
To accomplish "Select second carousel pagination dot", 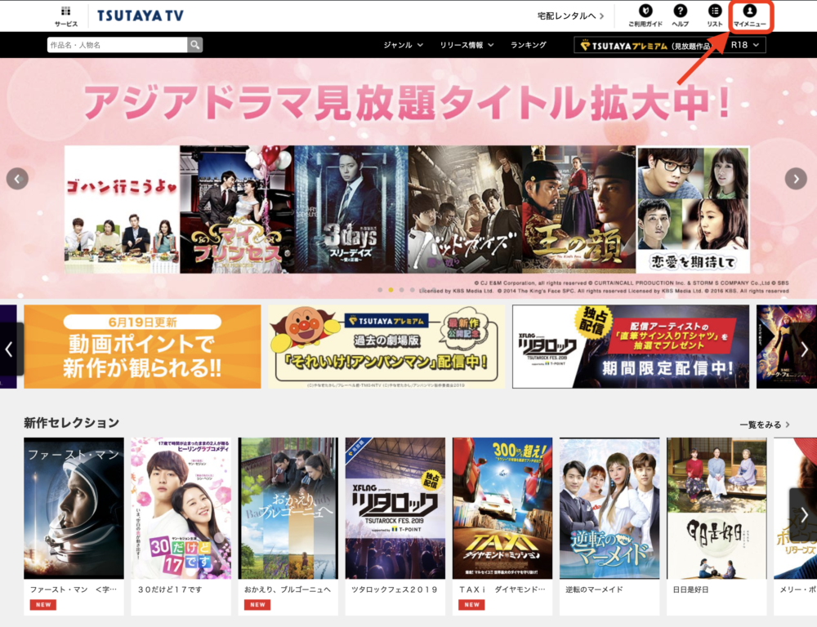I will [x=391, y=290].
